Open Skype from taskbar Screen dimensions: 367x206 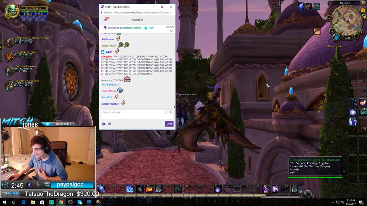click(80, 202)
